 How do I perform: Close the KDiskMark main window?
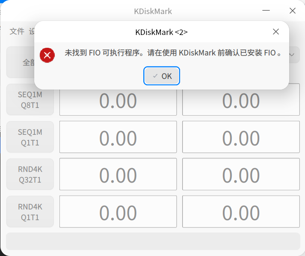[292, 11]
